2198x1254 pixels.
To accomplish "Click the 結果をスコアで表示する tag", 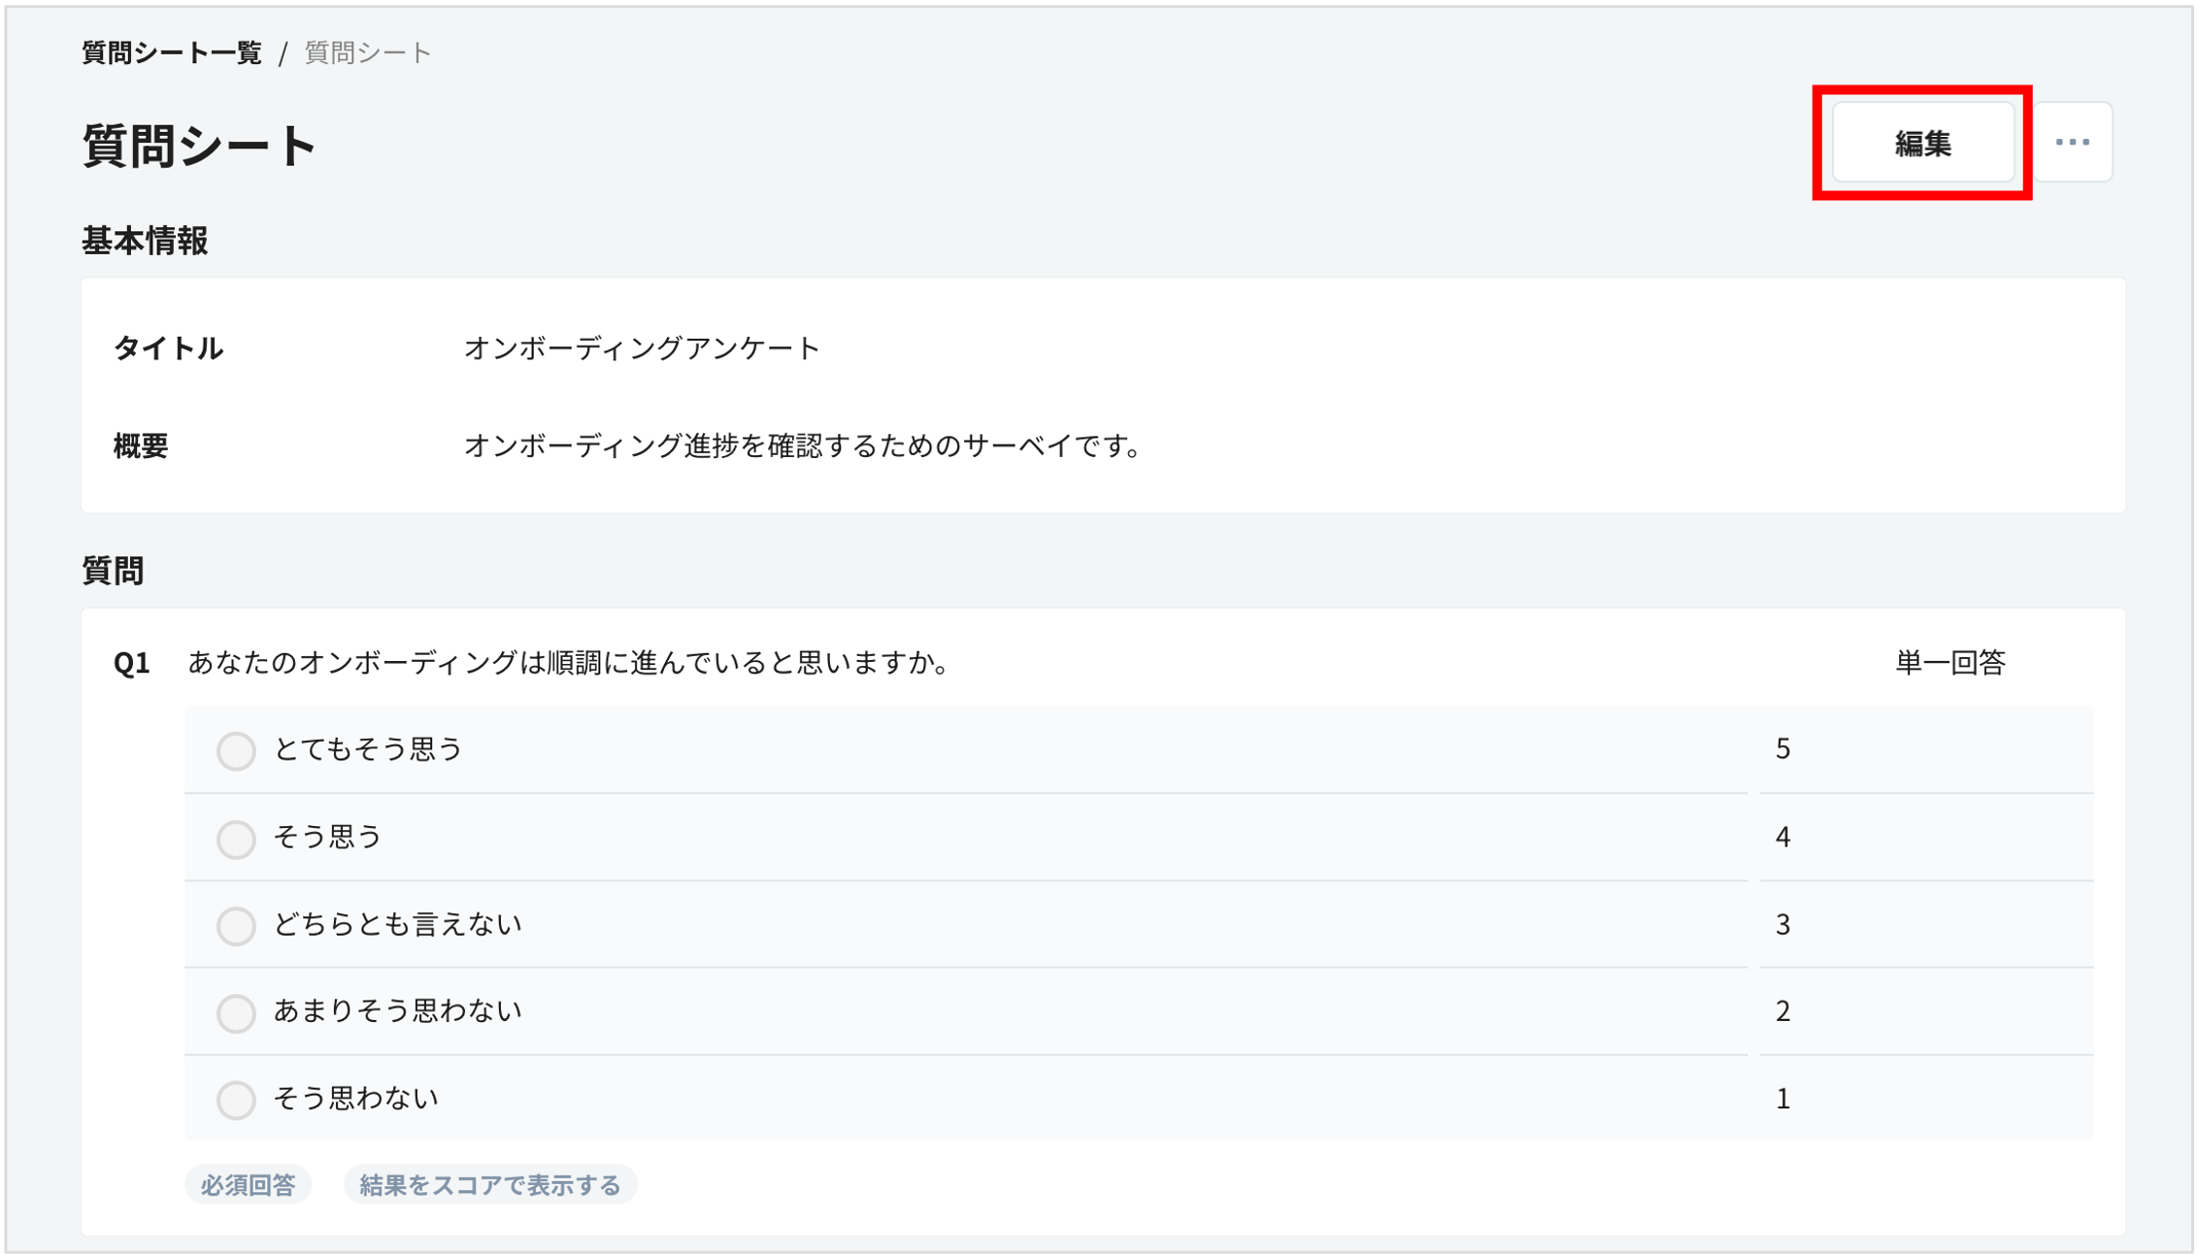I will pyautogui.click(x=490, y=1183).
